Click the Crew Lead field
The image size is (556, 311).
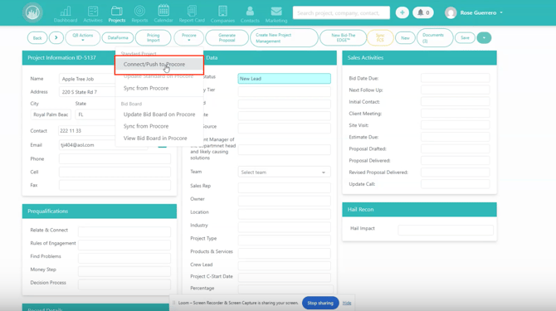coord(285,266)
